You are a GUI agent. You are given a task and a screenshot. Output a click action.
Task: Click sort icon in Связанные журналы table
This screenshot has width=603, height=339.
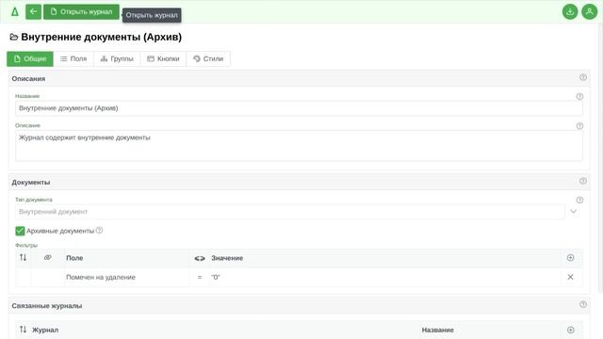tap(23, 330)
